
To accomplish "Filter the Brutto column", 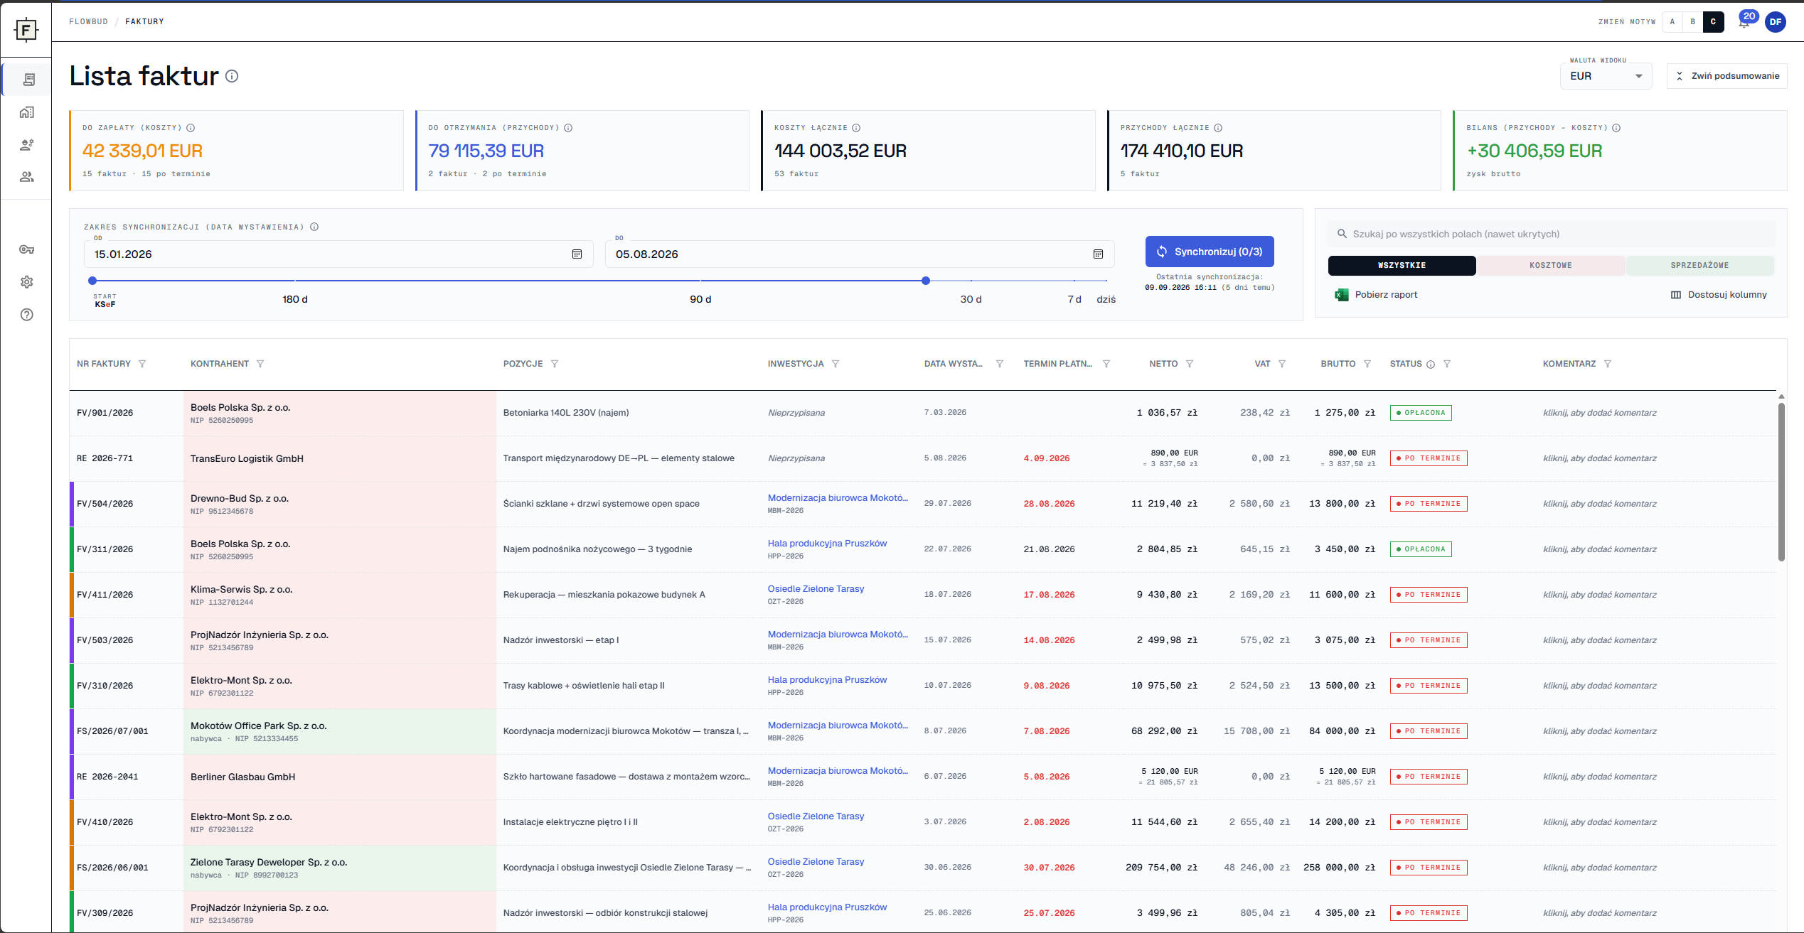I will click(x=1367, y=364).
